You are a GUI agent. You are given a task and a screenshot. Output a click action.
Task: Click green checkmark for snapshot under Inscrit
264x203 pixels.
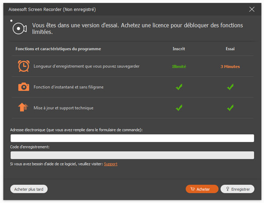click(179, 87)
